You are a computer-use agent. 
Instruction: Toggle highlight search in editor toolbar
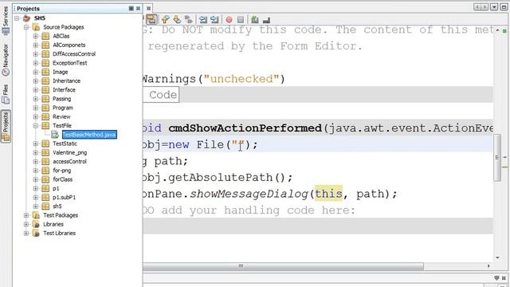tap(151, 19)
